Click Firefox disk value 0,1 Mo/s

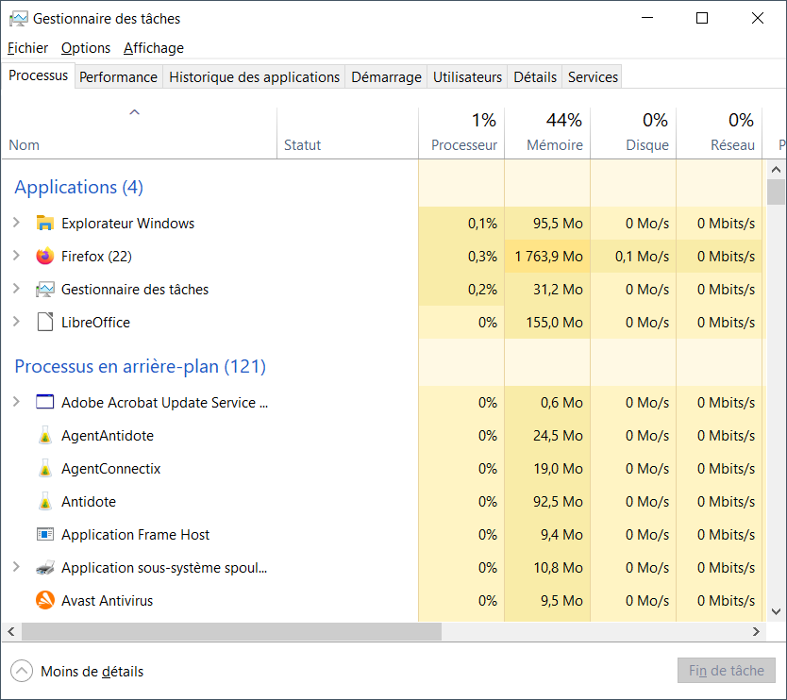pyautogui.click(x=642, y=257)
